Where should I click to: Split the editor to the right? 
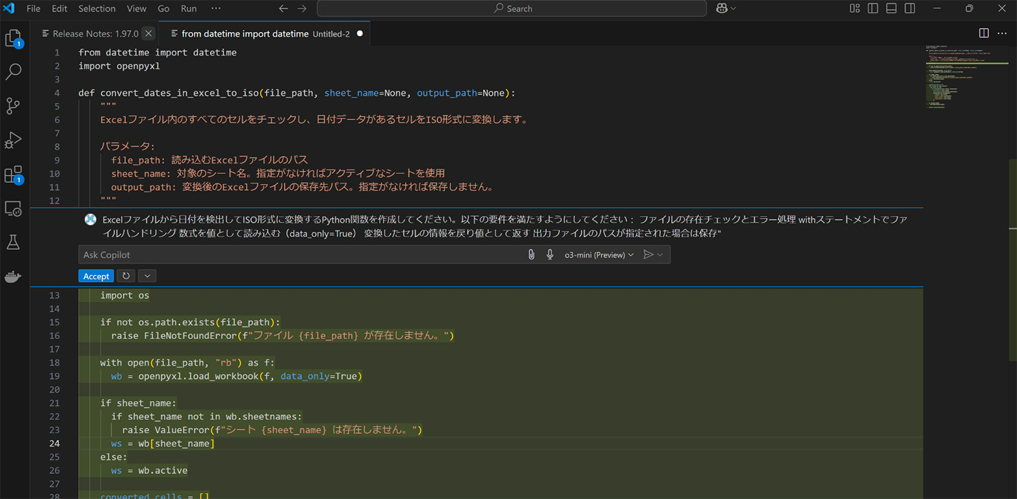pos(984,33)
